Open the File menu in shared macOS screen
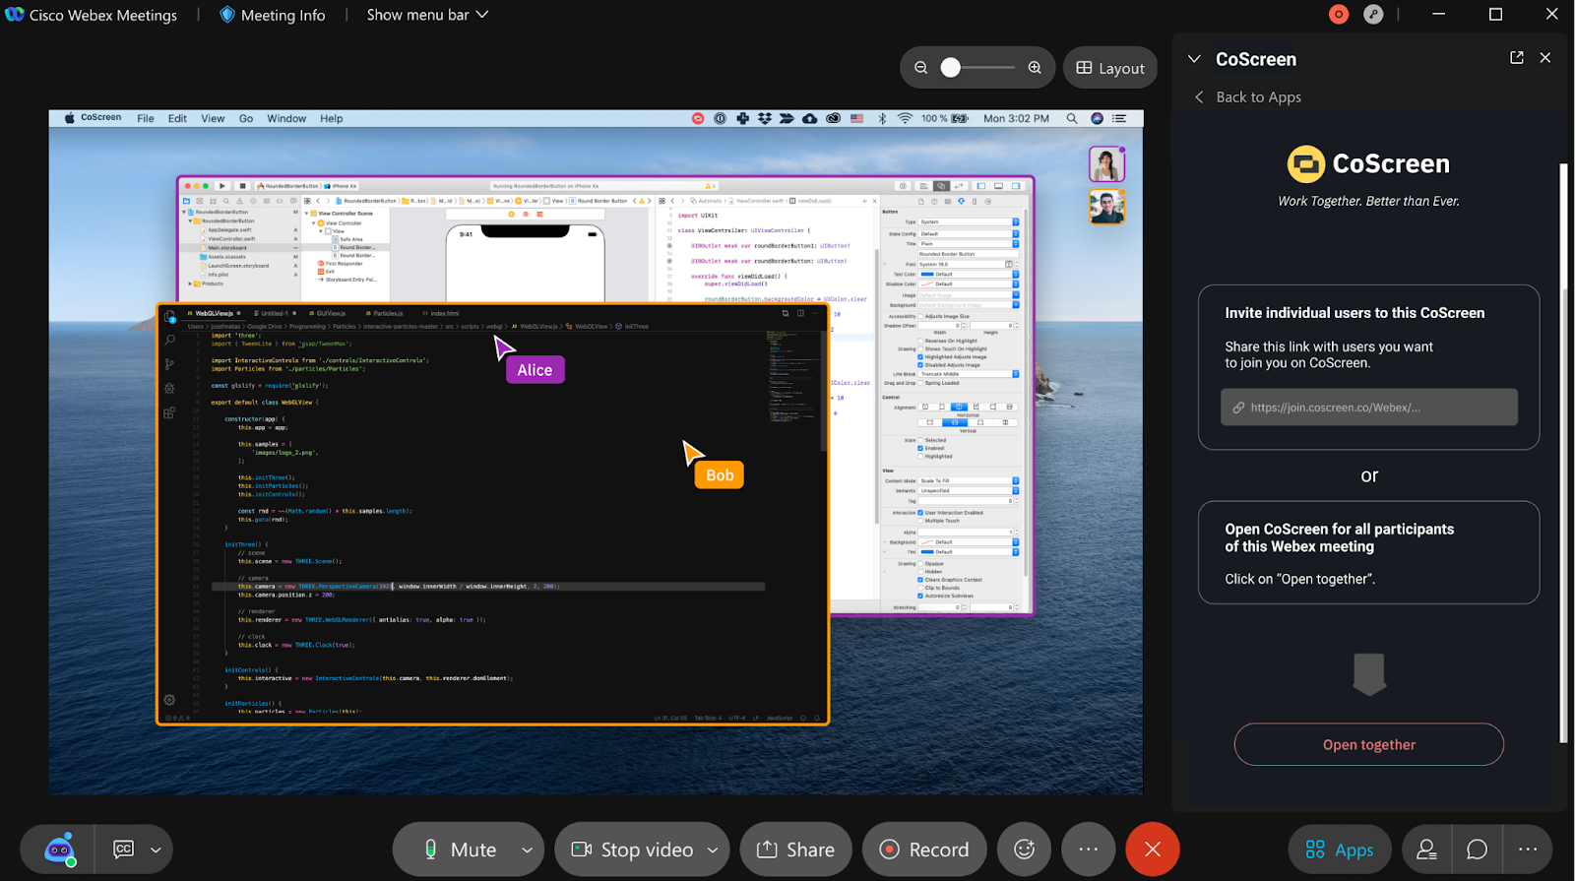The width and height of the screenshot is (1575, 881). pyautogui.click(x=146, y=118)
